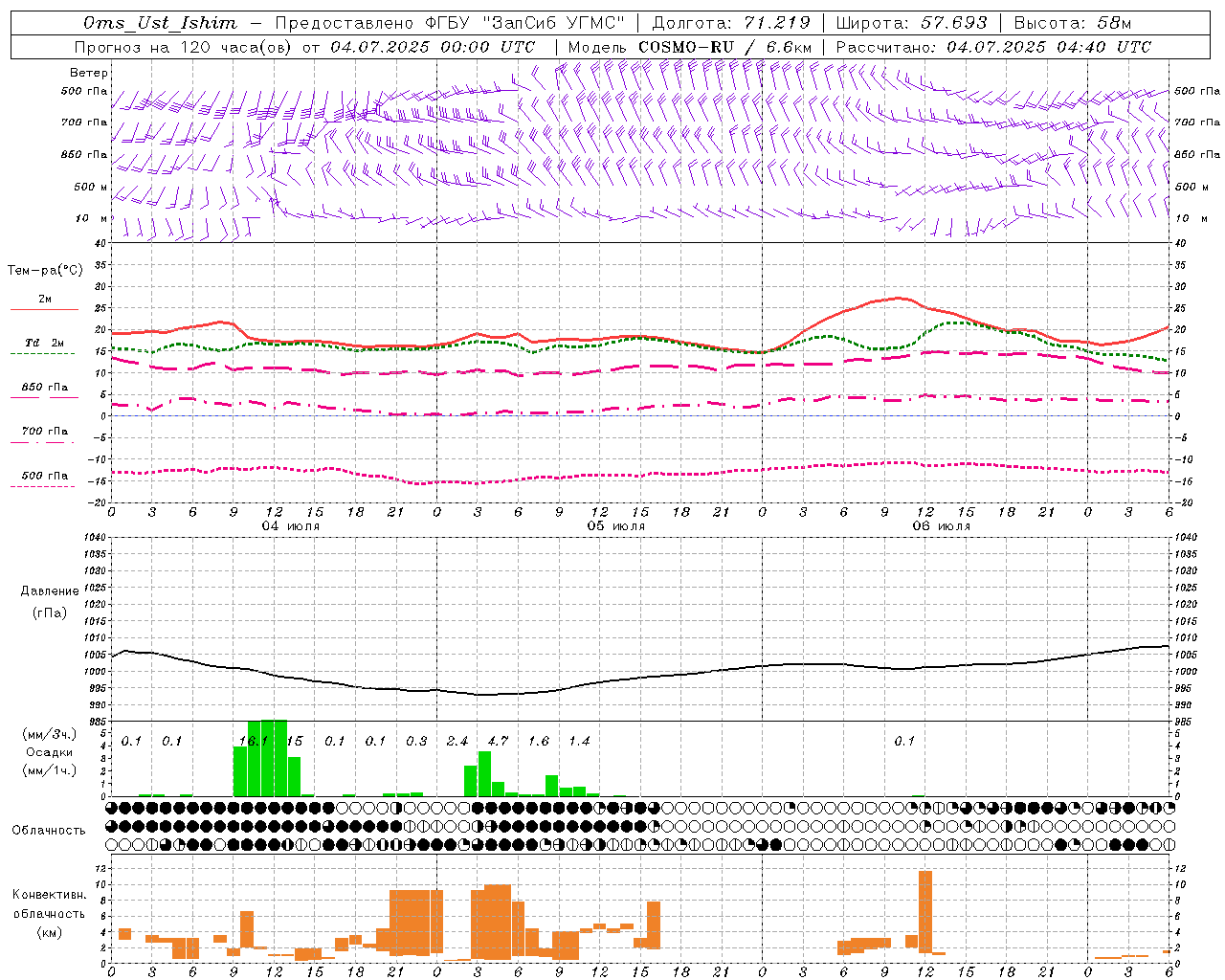
Task: Click the (мм/3ч.) units label
Action: coord(50,734)
